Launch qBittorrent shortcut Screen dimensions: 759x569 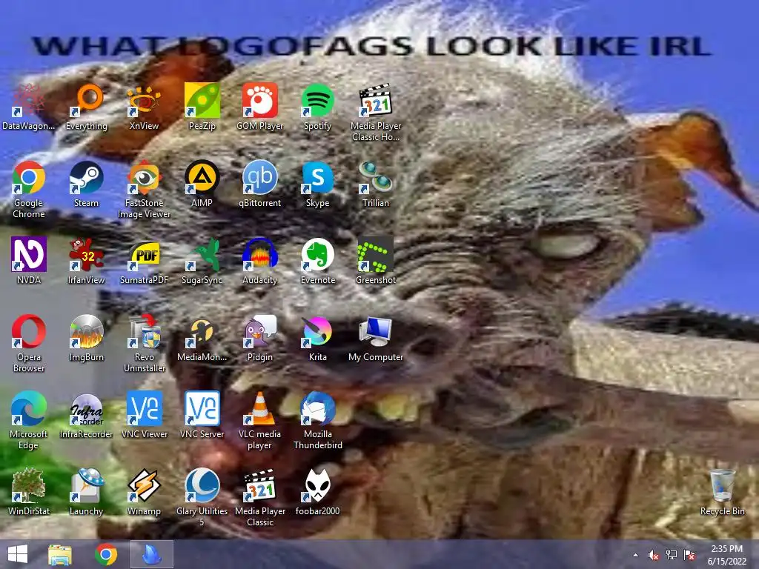click(x=260, y=184)
